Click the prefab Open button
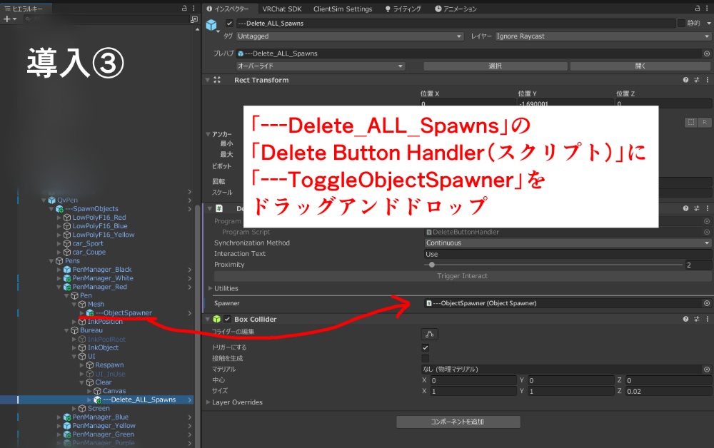The image size is (714, 448). click(x=640, y=66)
